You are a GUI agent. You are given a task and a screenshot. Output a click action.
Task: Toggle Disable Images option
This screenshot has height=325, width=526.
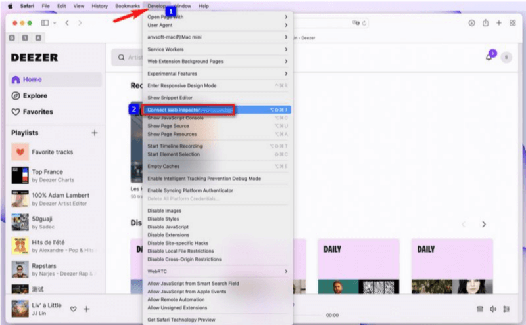[218, 211]
